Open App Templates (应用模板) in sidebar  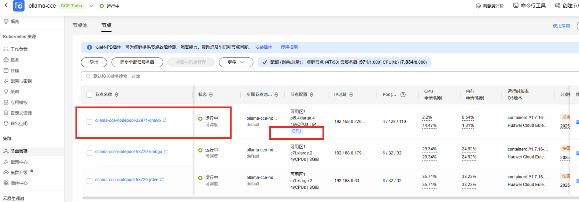pos(15,102)
